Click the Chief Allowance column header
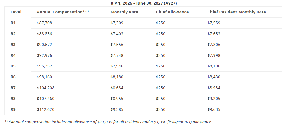Image resolution: width=286 pixels, height=126 pixels. [x=172, y=12]
